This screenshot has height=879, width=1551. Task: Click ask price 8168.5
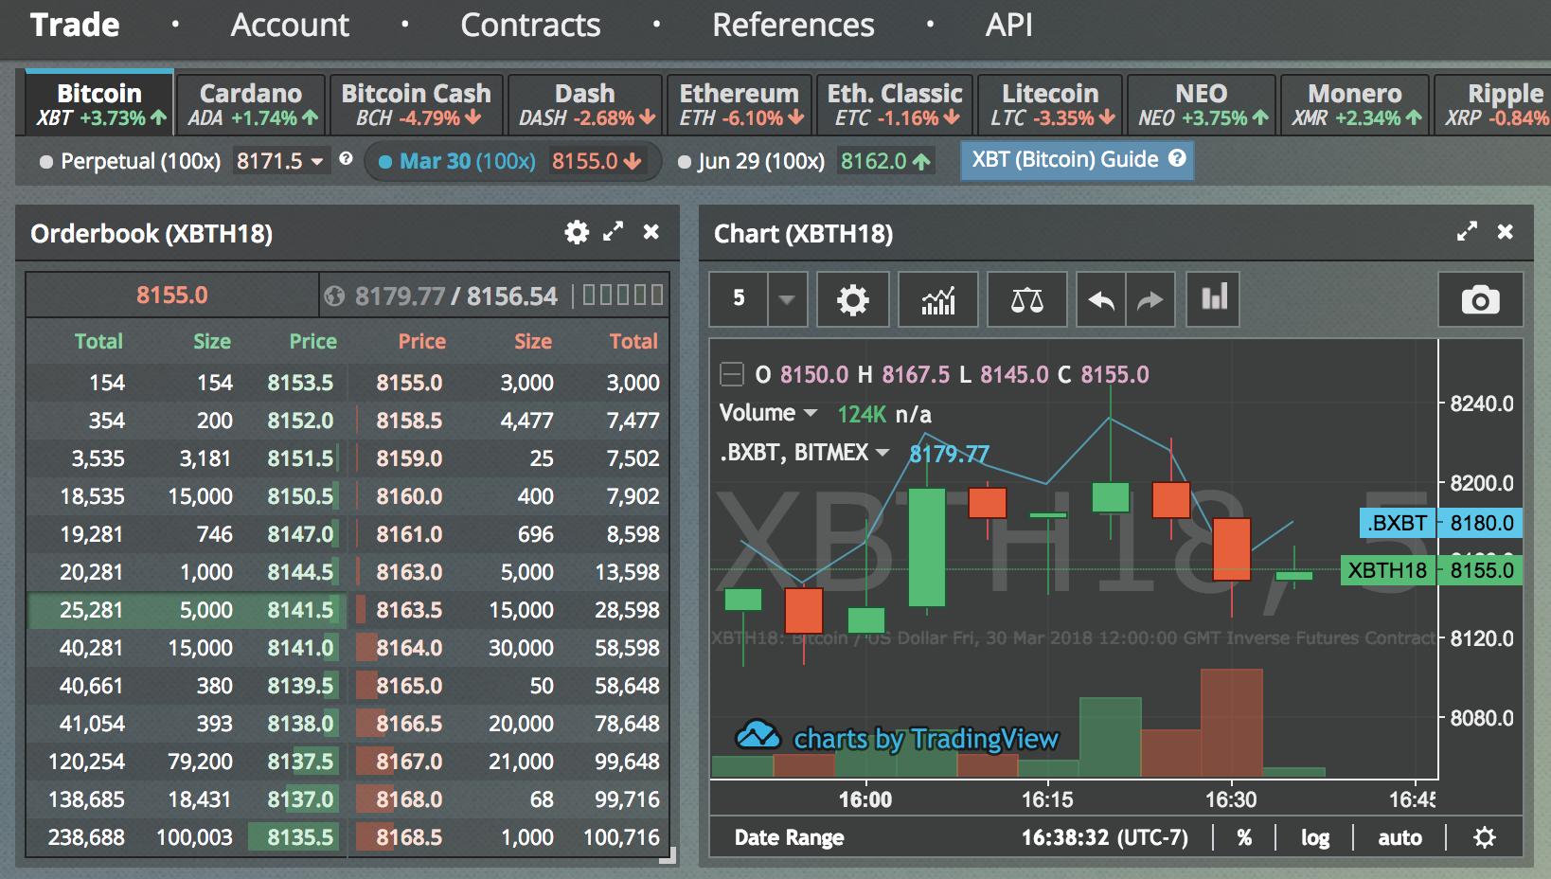pos(409,837)
